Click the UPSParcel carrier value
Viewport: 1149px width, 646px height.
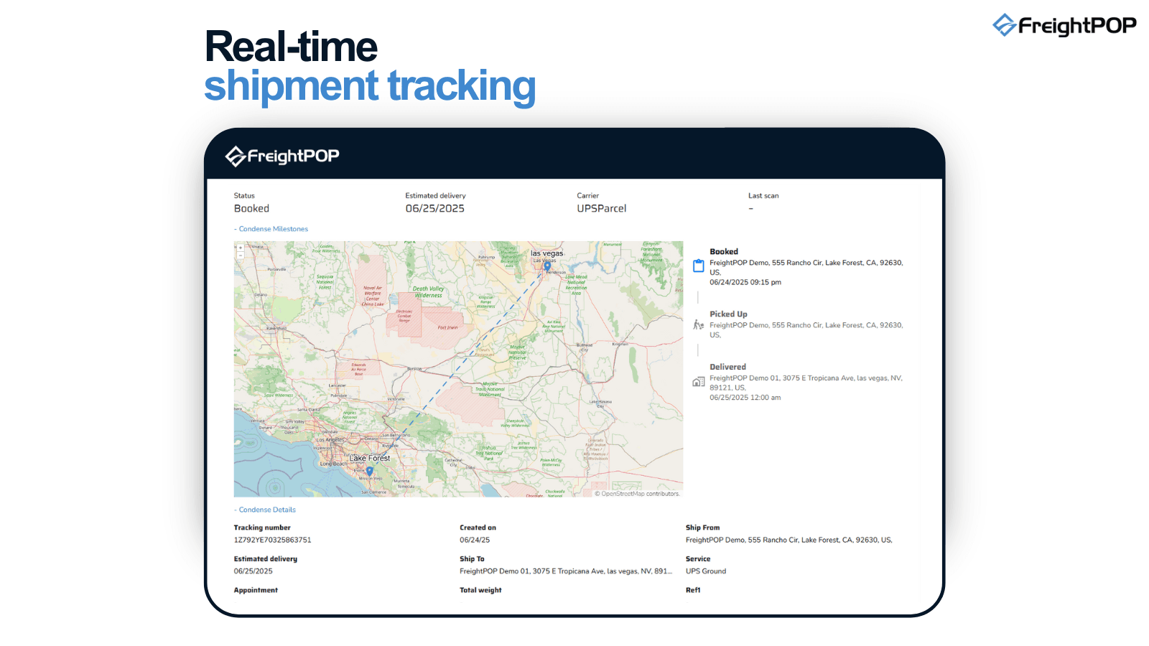[603, 208]
